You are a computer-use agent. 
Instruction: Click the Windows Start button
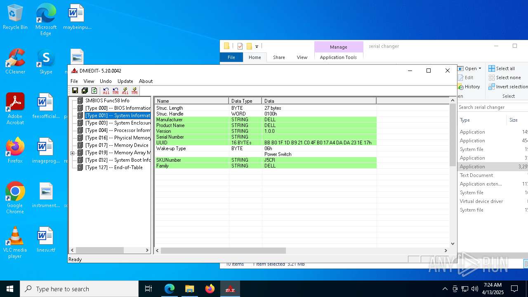[10, 289]
